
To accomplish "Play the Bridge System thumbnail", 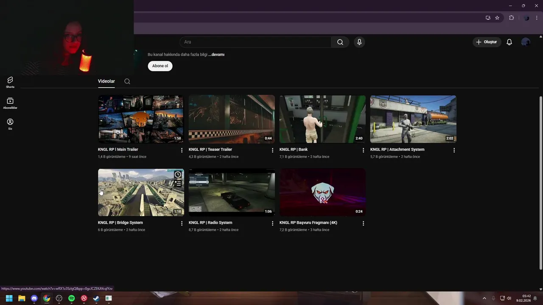I will pos(141,192).
